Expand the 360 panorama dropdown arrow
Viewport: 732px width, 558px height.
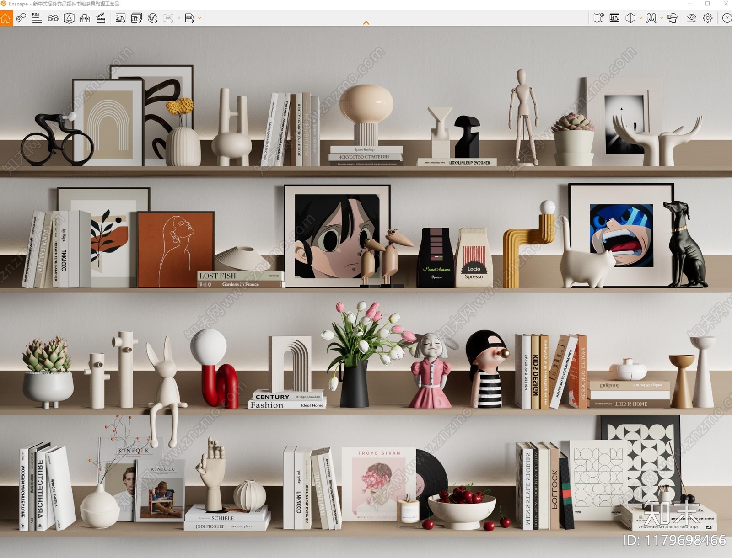179,18
